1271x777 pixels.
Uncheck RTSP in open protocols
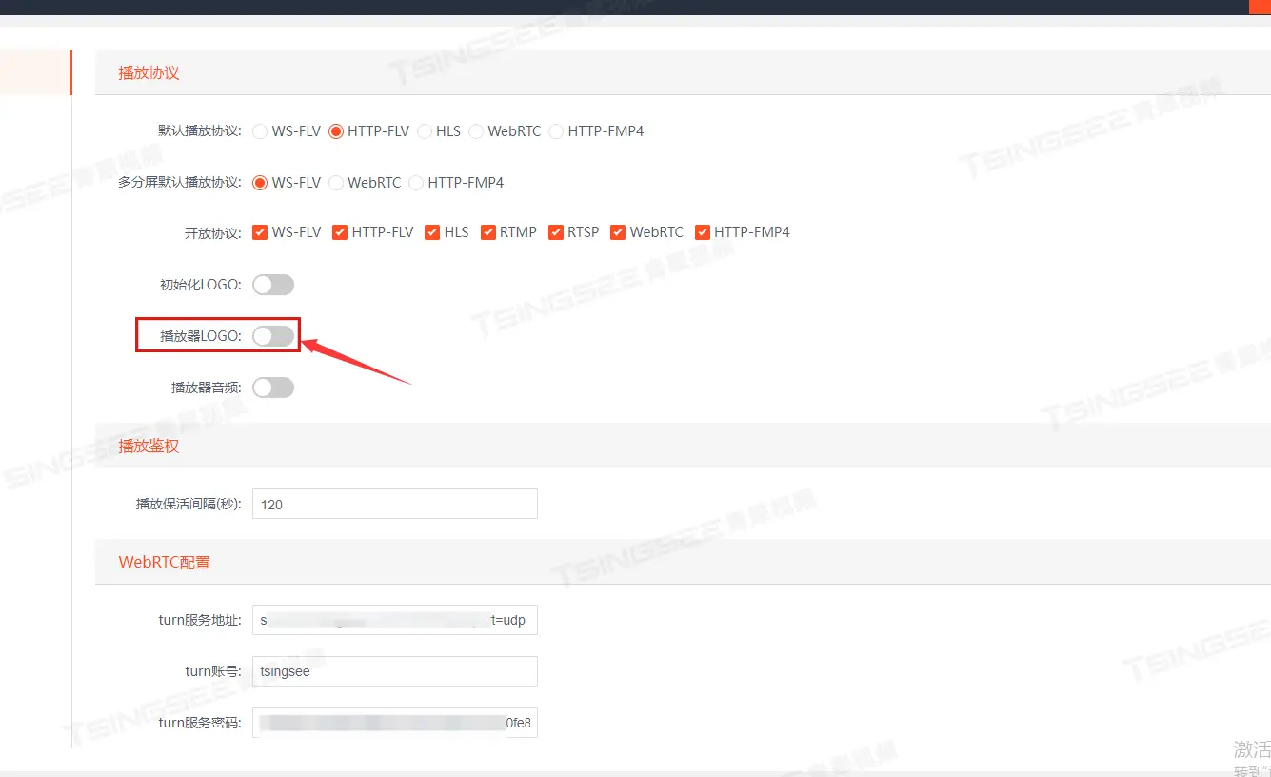tap(556, 232)
